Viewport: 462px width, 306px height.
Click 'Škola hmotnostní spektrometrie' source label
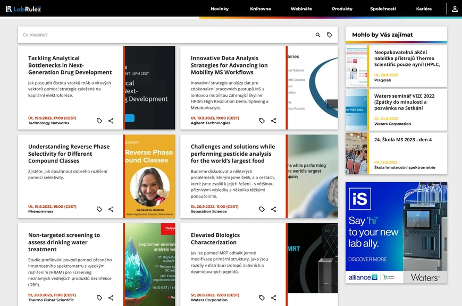coord(405,167)
